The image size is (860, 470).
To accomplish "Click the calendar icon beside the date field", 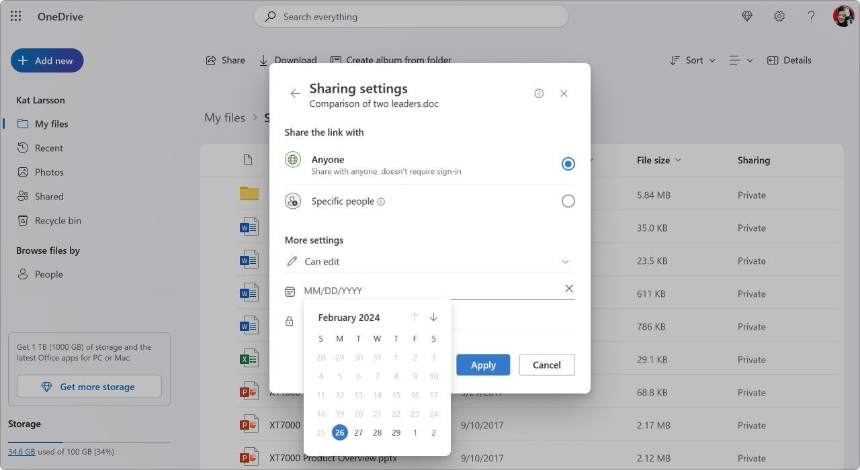I will (x=290, y=290).
